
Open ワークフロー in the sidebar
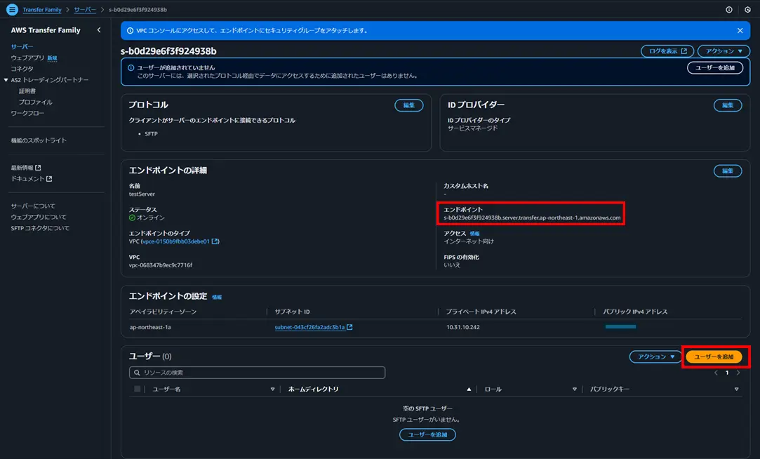27,114
